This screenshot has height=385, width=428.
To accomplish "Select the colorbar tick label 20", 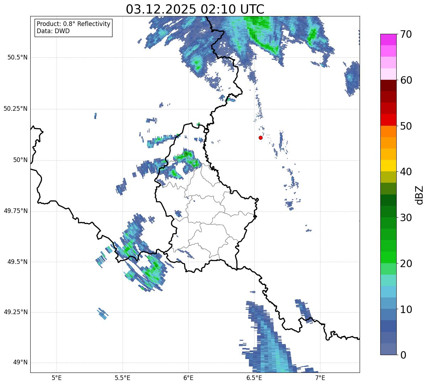I will pyautogui.click(x=406, y=264).
